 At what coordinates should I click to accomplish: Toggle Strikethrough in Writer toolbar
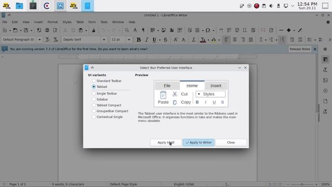click(x=165, y=39)
